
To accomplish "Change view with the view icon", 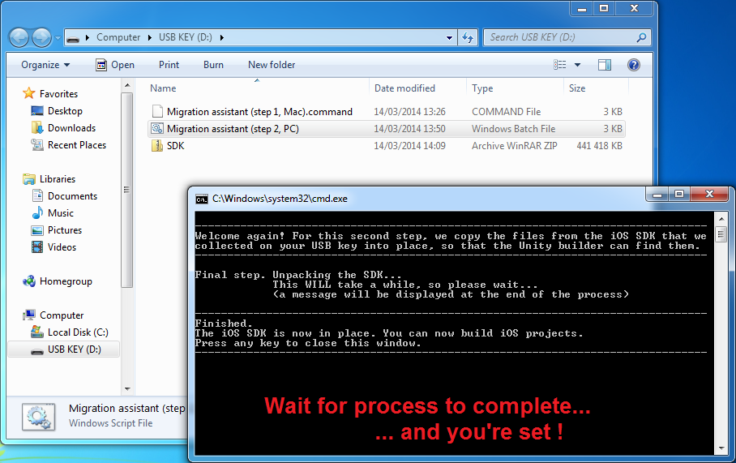I will [x=559, y=65].
